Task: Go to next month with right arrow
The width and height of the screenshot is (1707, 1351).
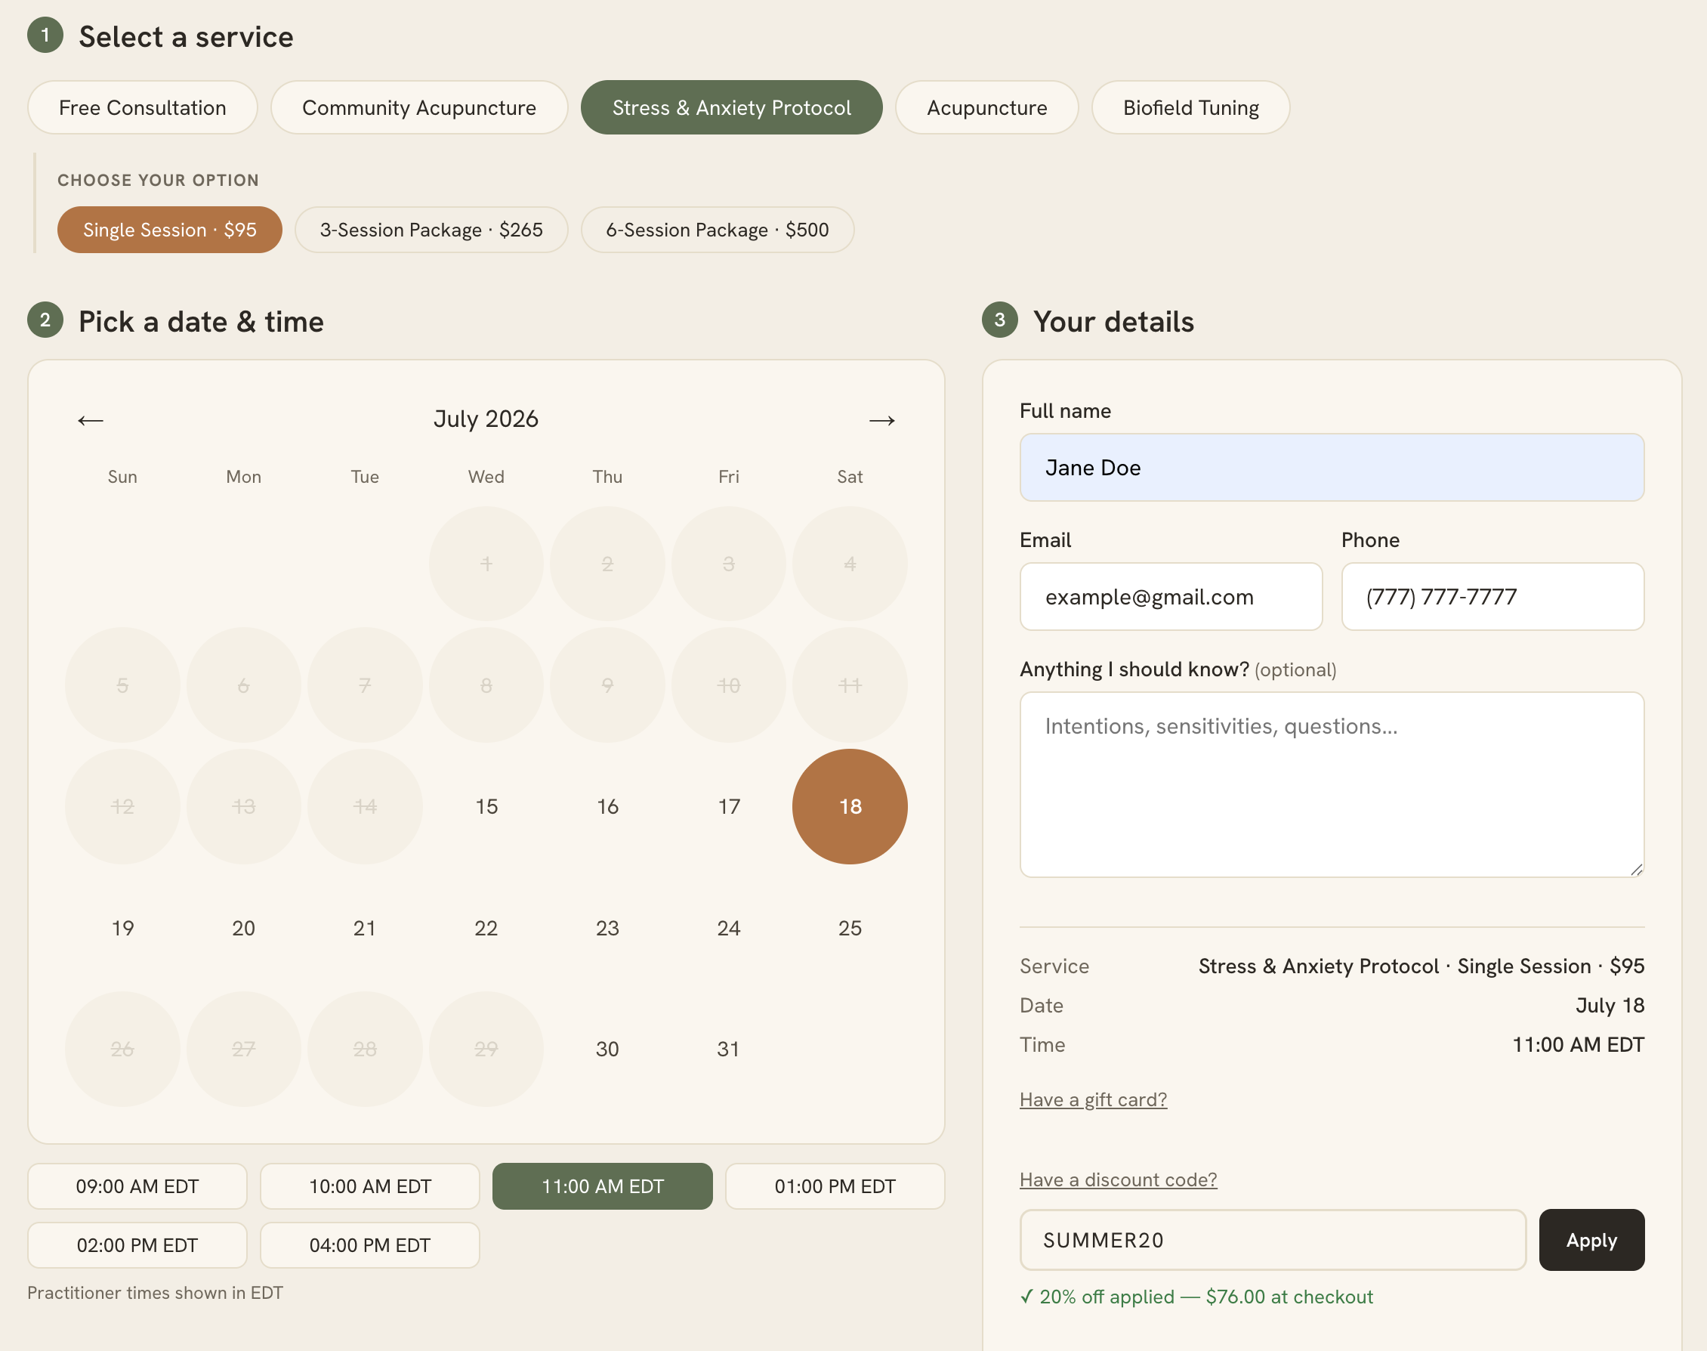Action: coord(881,420)
